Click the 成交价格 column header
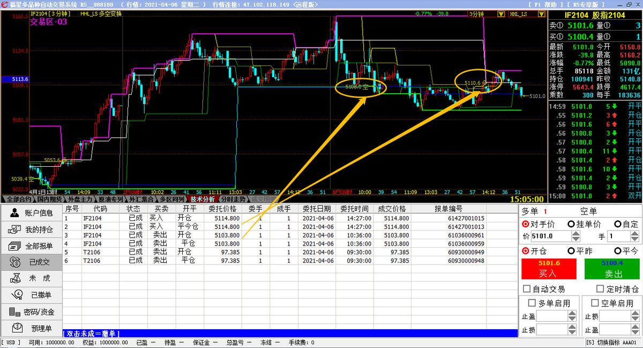Viewport: 643px width, 348px height. 392,209
